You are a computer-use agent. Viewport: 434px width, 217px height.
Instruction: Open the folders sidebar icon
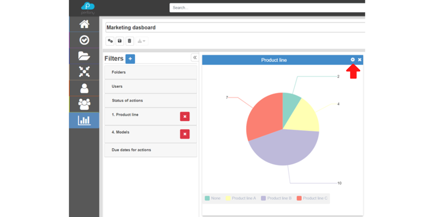84,56
